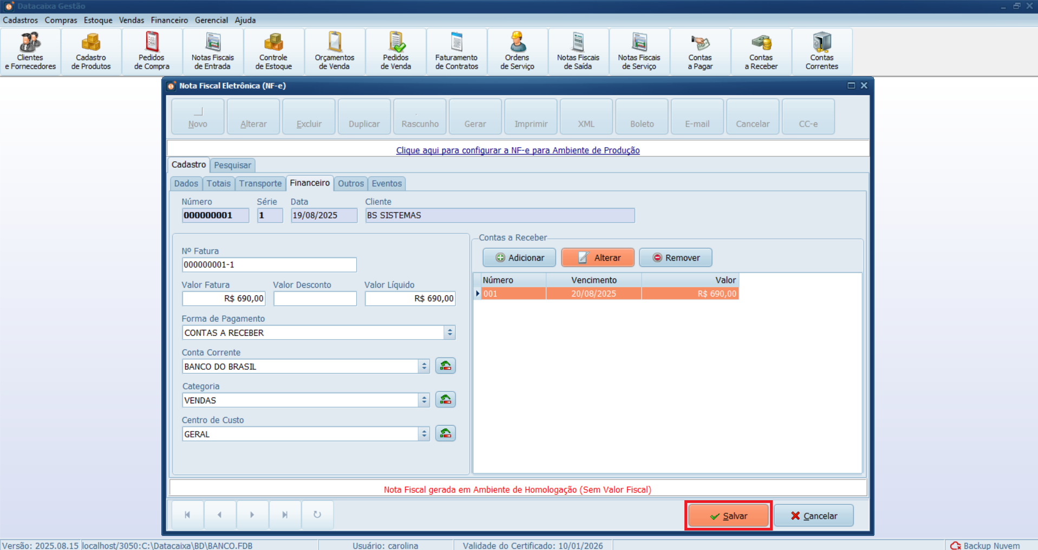
Task: Open Cadastro de Produtos icon
Action: point(91,52)
